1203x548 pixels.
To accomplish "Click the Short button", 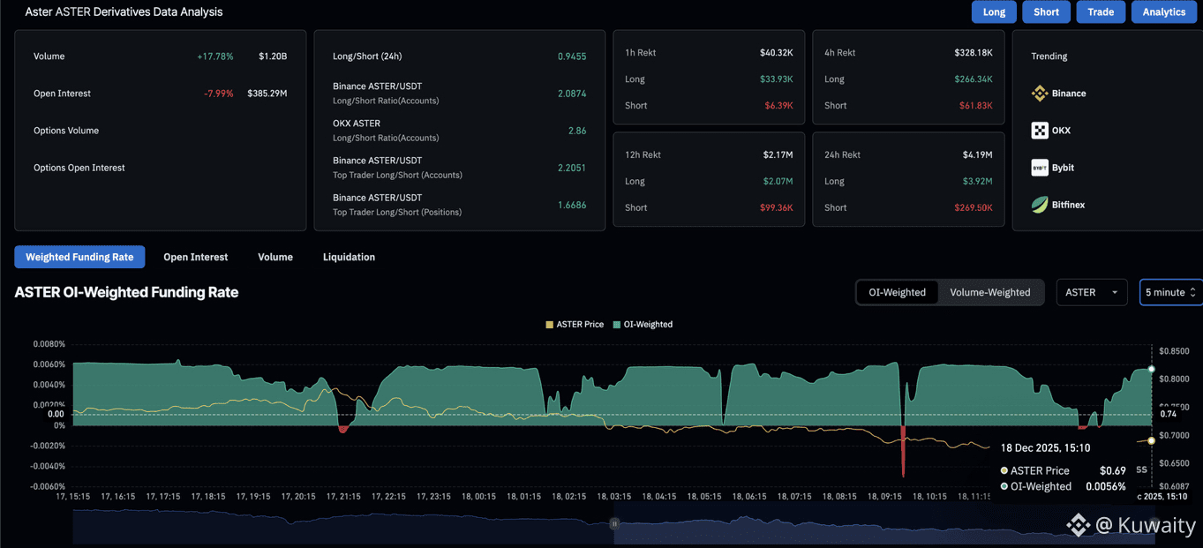I will tap(1046, 11).
